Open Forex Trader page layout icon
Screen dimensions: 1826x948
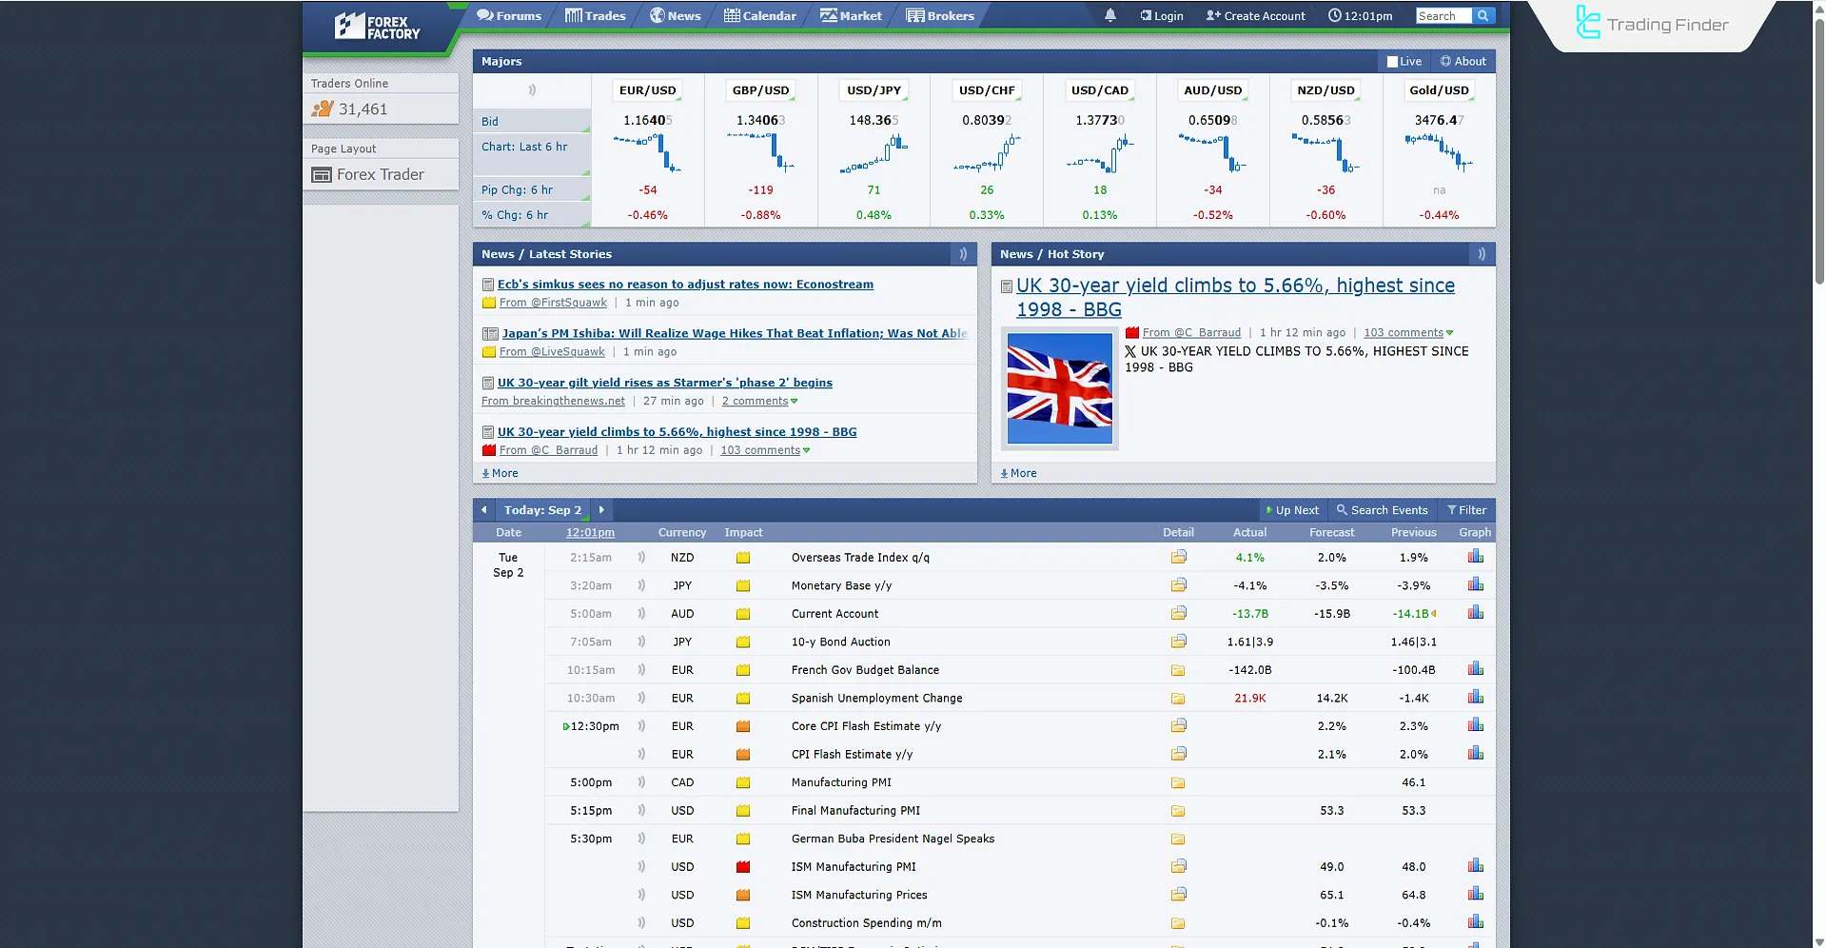tap(322, 175)
